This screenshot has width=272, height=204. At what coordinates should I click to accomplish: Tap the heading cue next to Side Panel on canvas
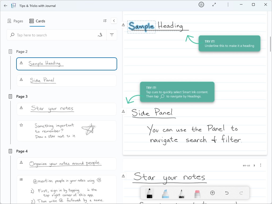[123, 111]
